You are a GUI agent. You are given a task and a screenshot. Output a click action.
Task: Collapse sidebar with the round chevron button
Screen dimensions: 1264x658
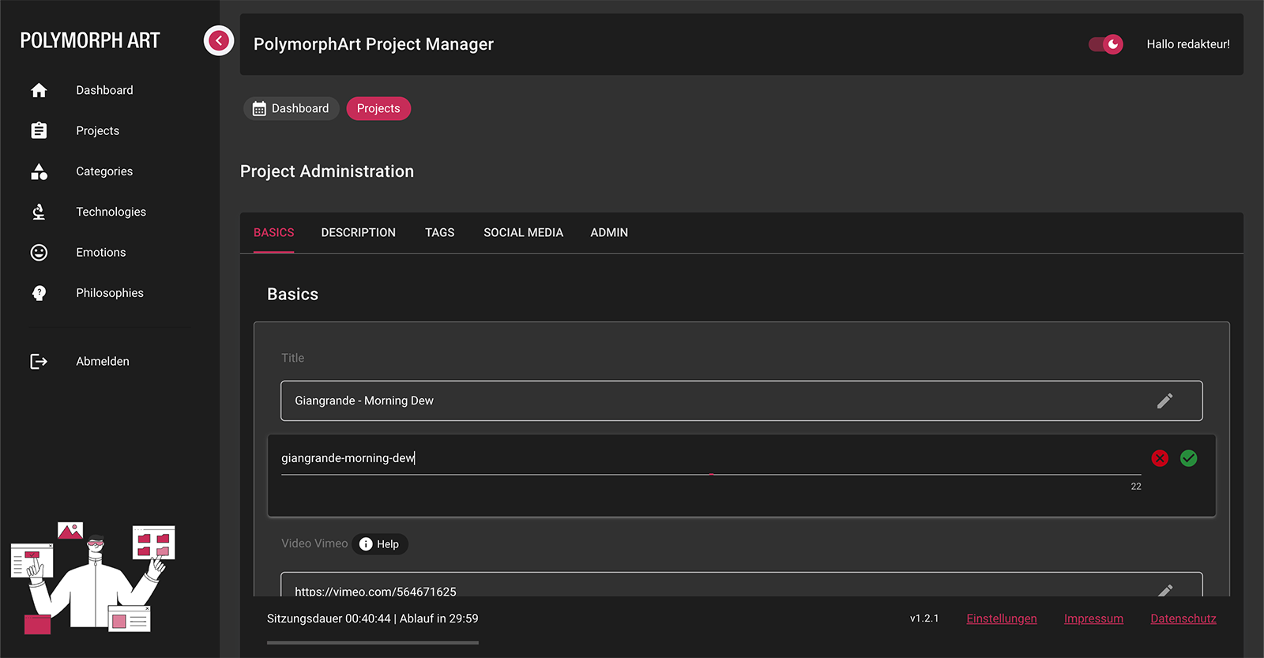219,40
